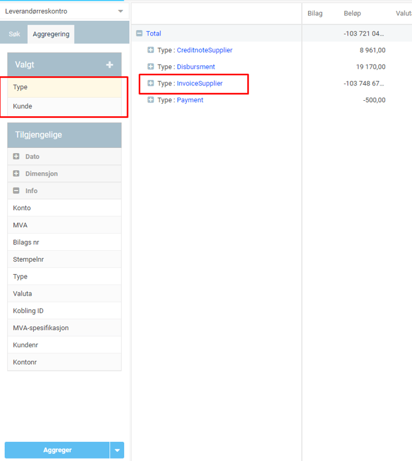
Task: Collapse the Total row
Action: [139, 34]
